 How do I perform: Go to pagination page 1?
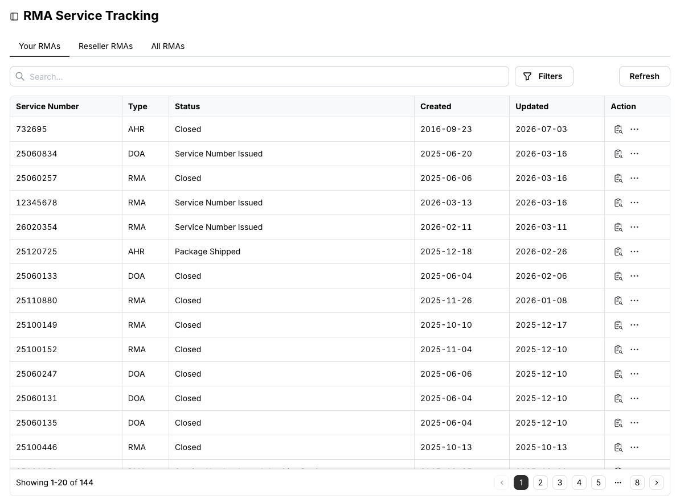(521, 483)
